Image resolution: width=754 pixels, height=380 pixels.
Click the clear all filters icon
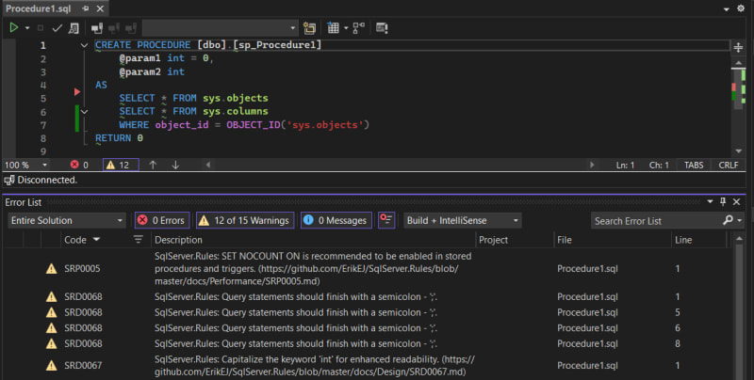(x=386, y=220)
